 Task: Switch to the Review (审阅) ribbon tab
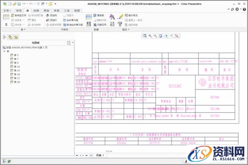(x=57, y=11)
